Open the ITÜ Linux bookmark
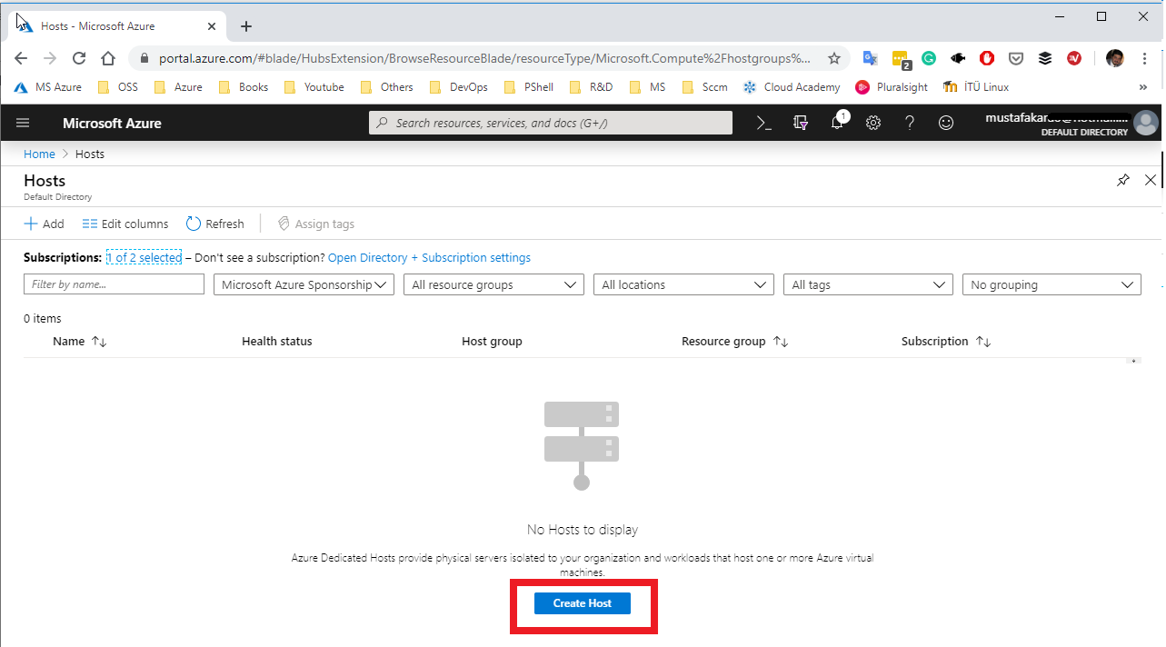 pyautogui.click(x=976, y=87)
